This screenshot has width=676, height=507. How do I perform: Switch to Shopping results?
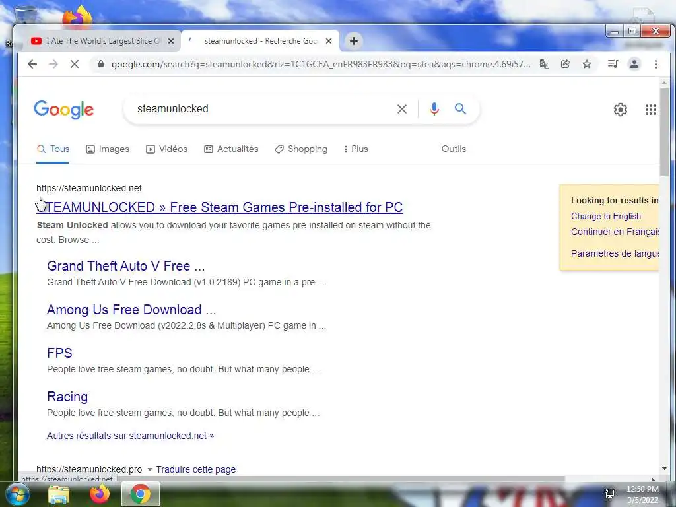pyautogui.click(x=301, y=149)
